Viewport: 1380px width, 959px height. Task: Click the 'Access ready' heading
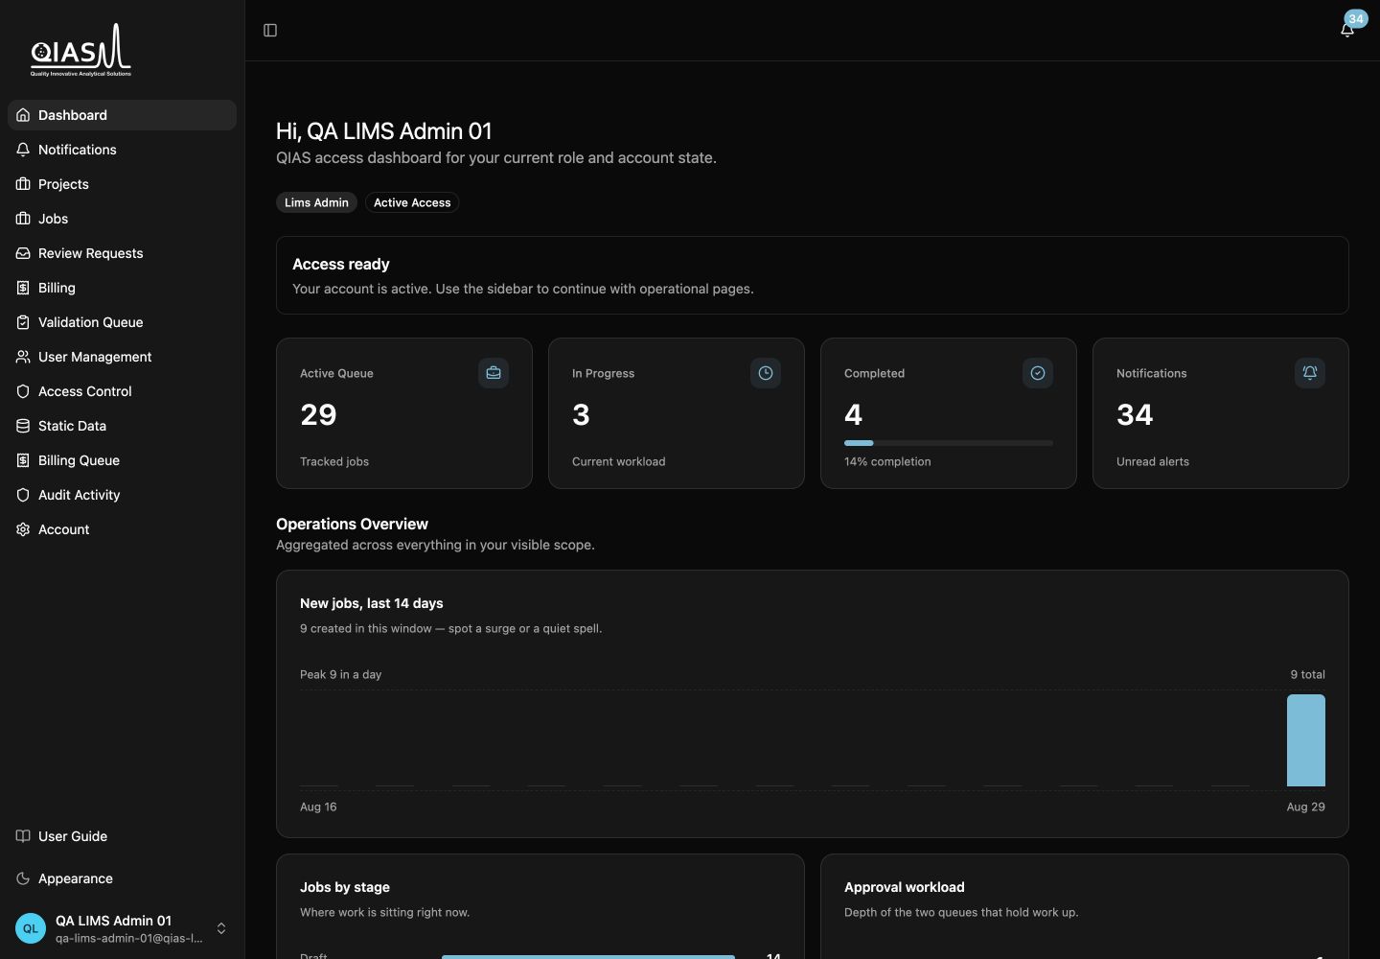pos(341,264)
